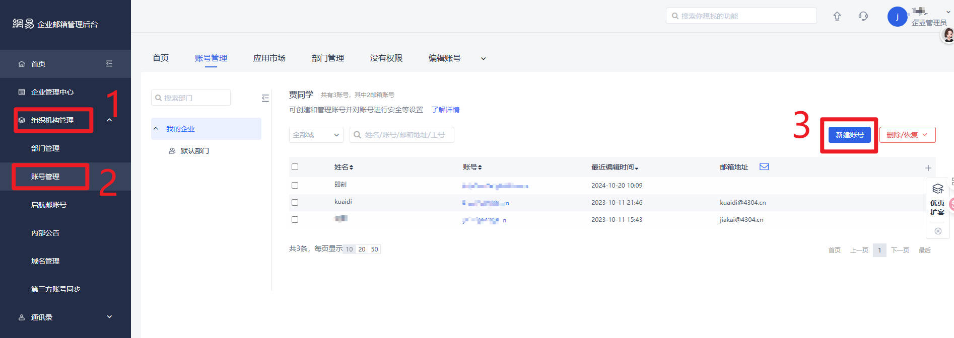Viewport: 954px width, 338px height.
Task: Dismiss the 优惠扩容 floating widget
Action: [x=938, y=231]
